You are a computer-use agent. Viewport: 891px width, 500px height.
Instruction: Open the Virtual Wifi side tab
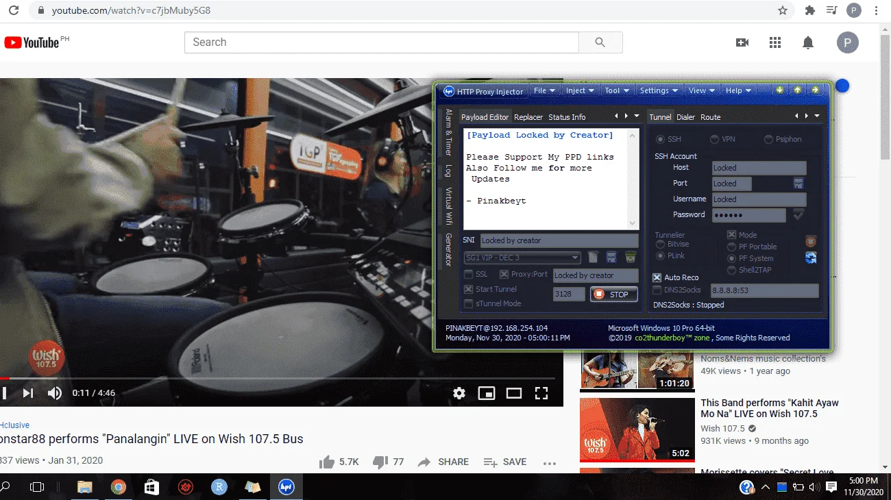pos(449,207)
